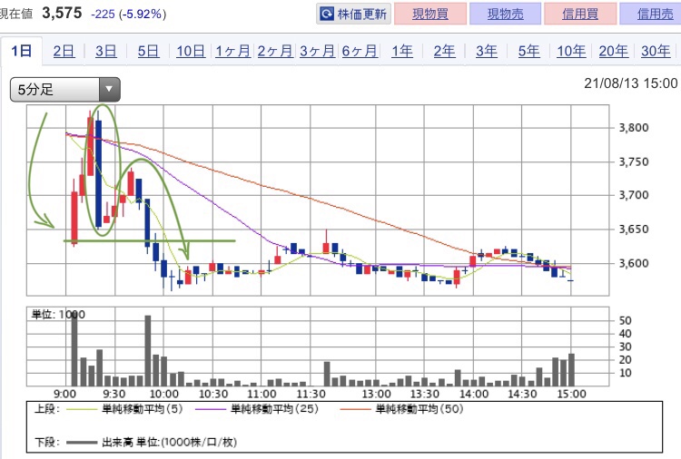
Task: Click legend entry 単純移動平均(50)
Action: pyautogui.click(x=419, y=409)
